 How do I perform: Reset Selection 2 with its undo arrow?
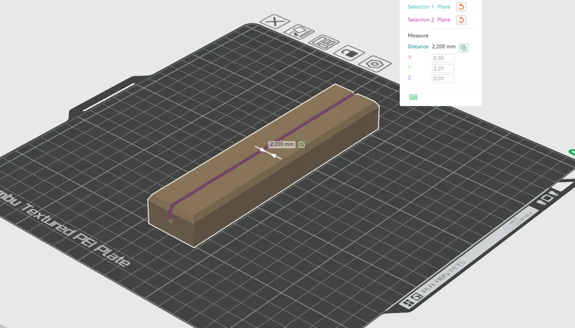pos(461,20)
